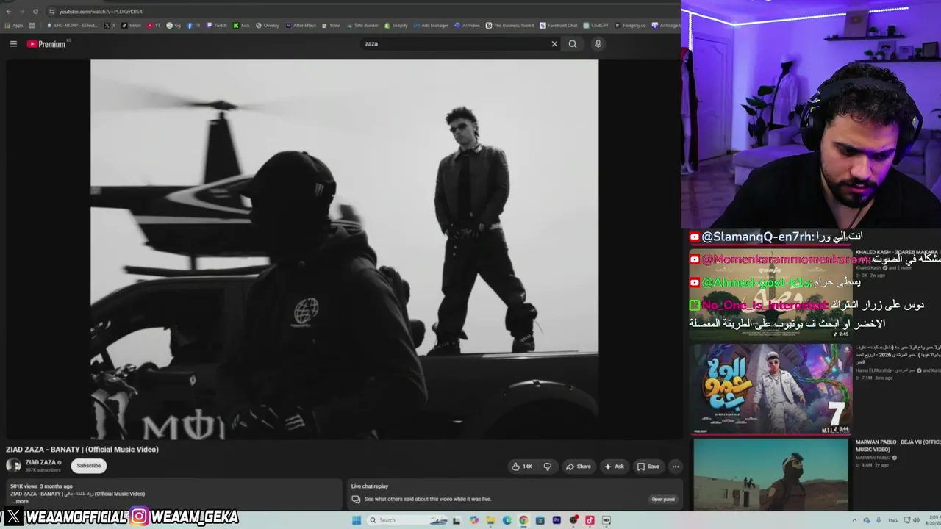Run search with the magnifier button
This screenshot has width=941, height=529.
(573, 44)
